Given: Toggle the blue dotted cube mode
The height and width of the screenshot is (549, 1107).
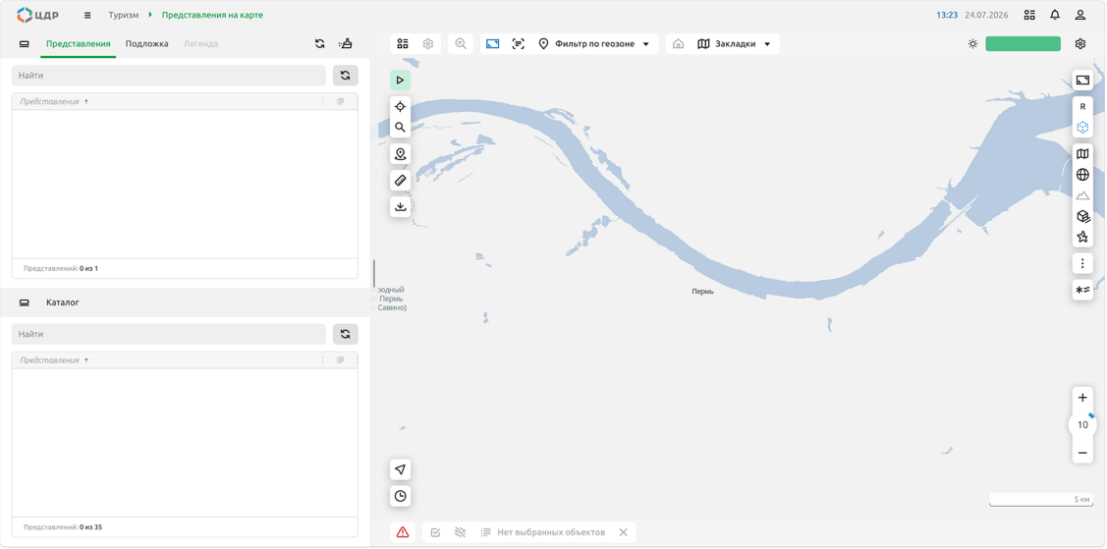Looking at the screenshot, I should (x=1082, y=128).
